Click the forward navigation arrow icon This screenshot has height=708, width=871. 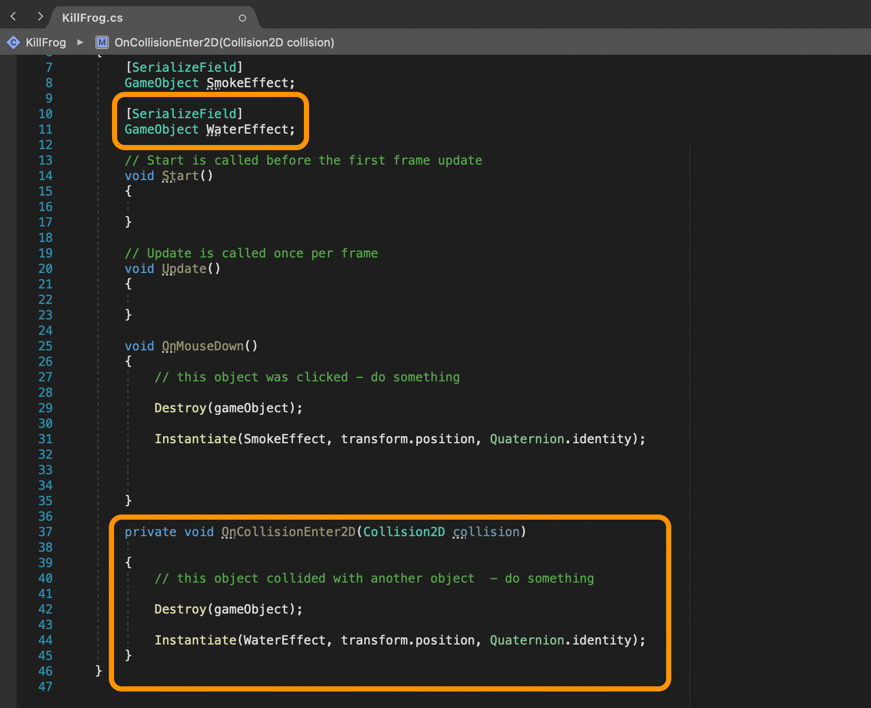tap(41, 16)
